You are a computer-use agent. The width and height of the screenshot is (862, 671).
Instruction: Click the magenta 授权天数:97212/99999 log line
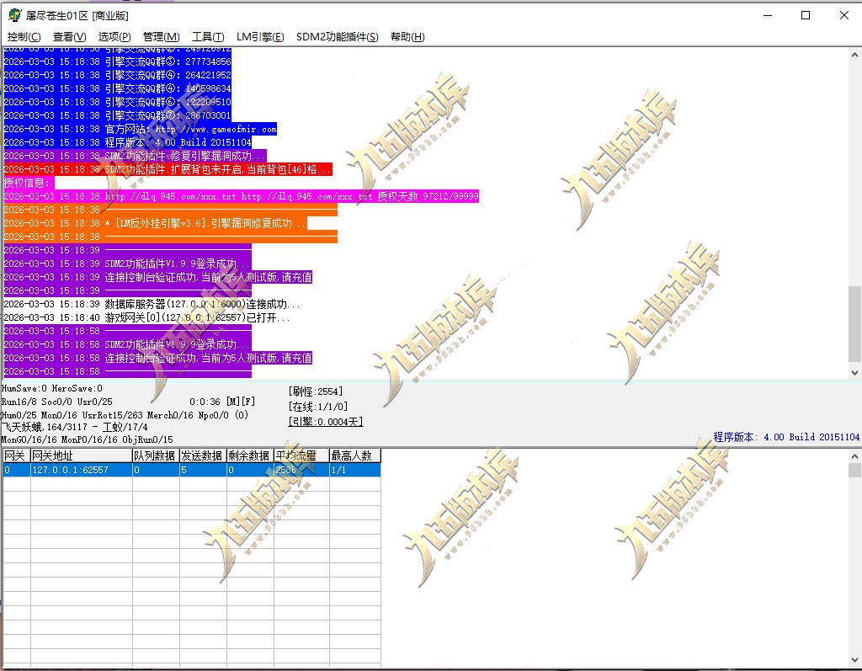[241, 196]
